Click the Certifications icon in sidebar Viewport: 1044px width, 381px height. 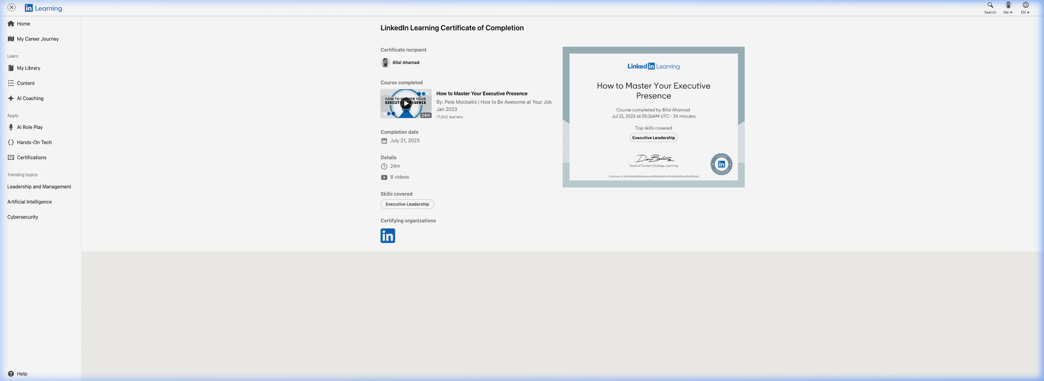11,158
